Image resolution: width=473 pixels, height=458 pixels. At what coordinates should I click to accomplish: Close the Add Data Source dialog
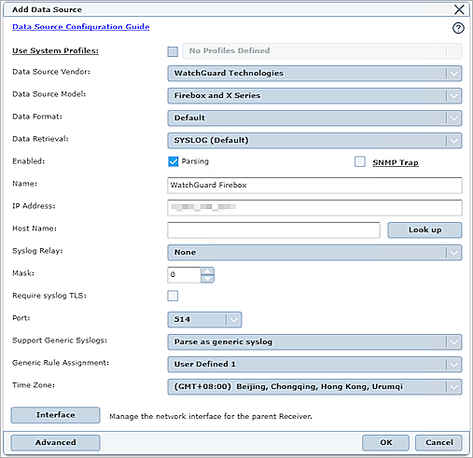(459, 9)
